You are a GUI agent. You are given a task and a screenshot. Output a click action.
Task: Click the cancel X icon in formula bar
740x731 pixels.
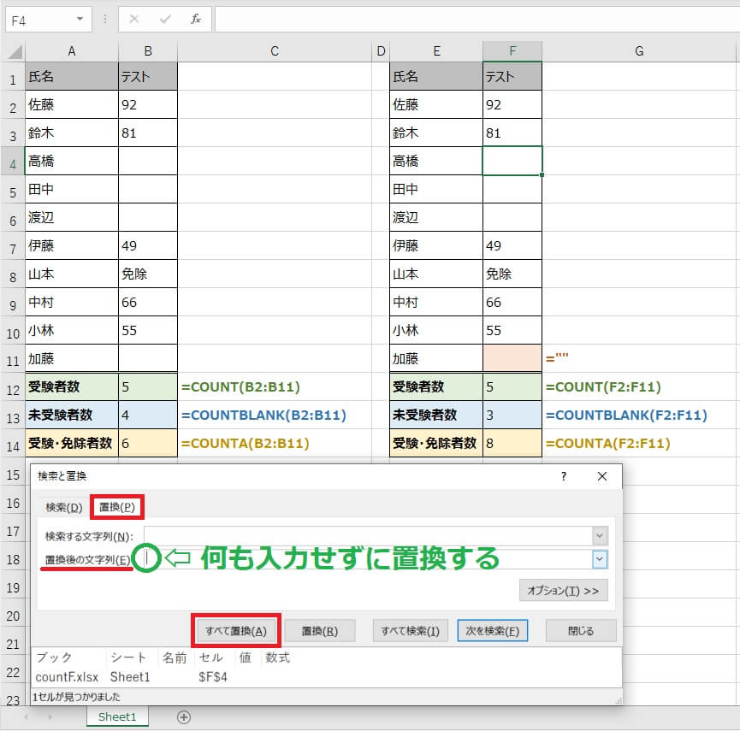tap(134, 18)
